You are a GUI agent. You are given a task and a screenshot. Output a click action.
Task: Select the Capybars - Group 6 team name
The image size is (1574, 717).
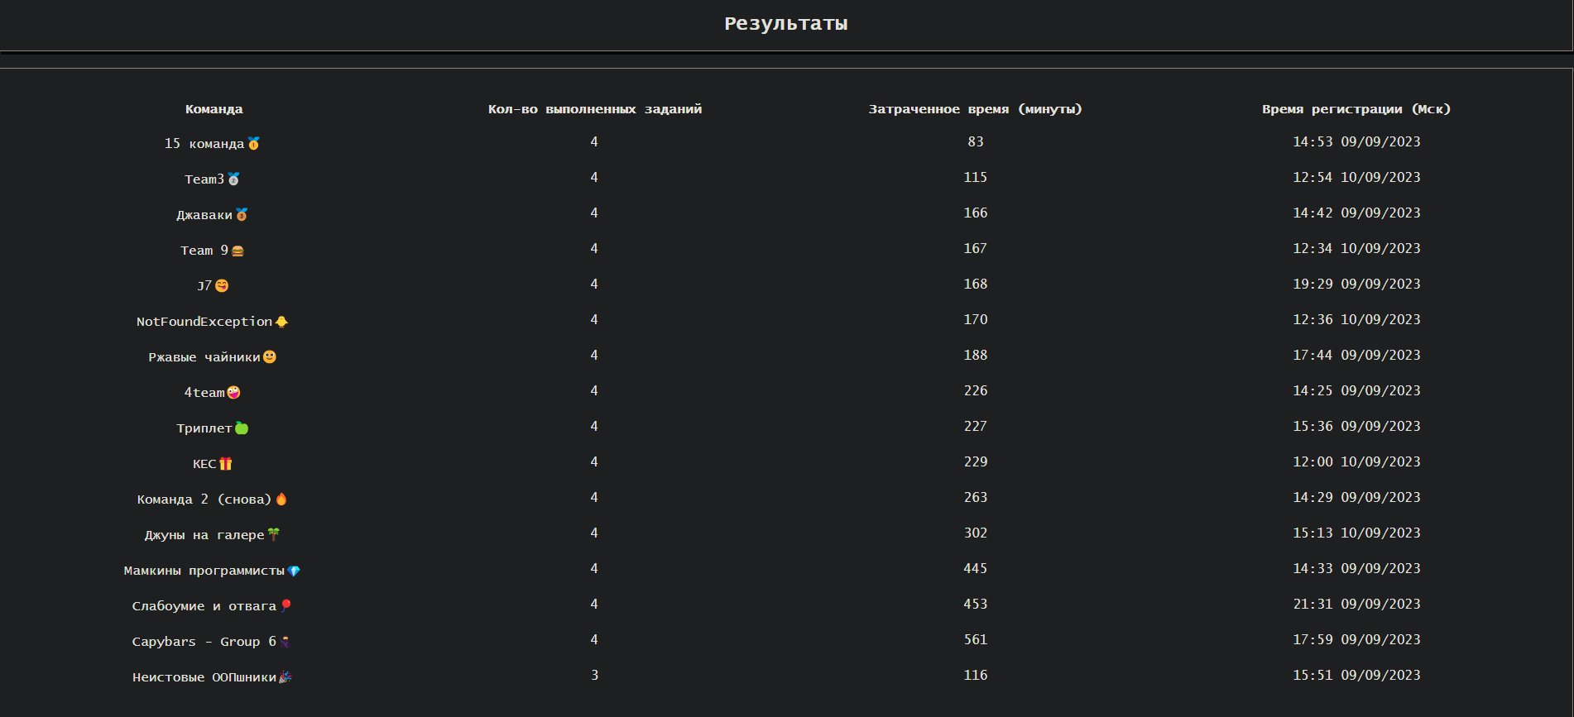[x=204, y=642]
